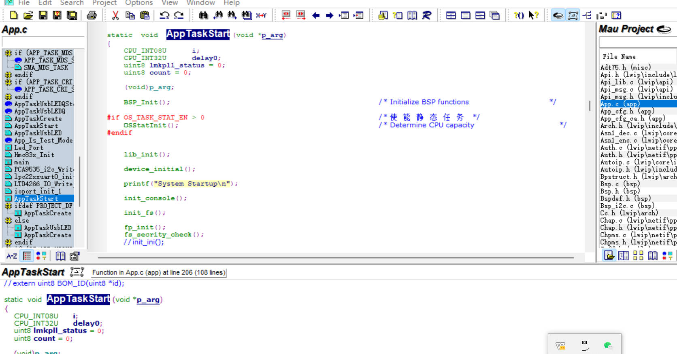Paste from clipboard with the toolbar icon
The image size is (677, 354).
pyautogui.click(x=145, y=15)
